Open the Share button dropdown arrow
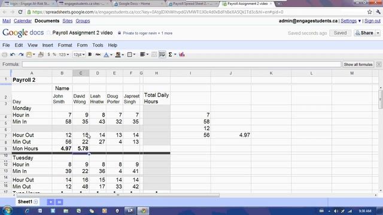This screenshot has height=215, width=383. click(x=378, y=33)
